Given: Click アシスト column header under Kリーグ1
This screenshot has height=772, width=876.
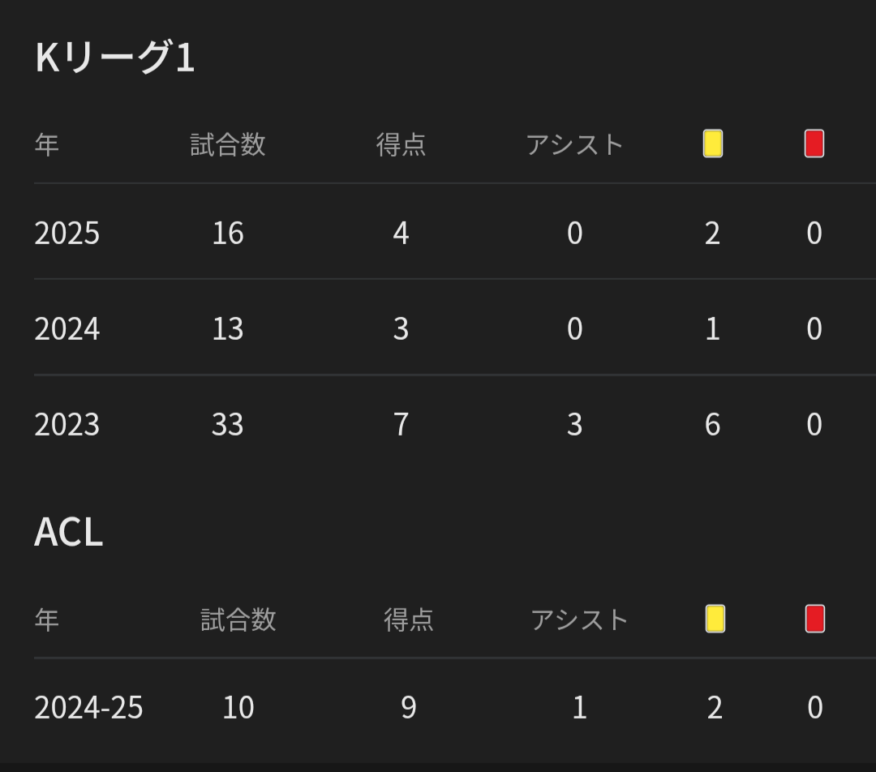Looking at the screenshot, I should (574, 145).
